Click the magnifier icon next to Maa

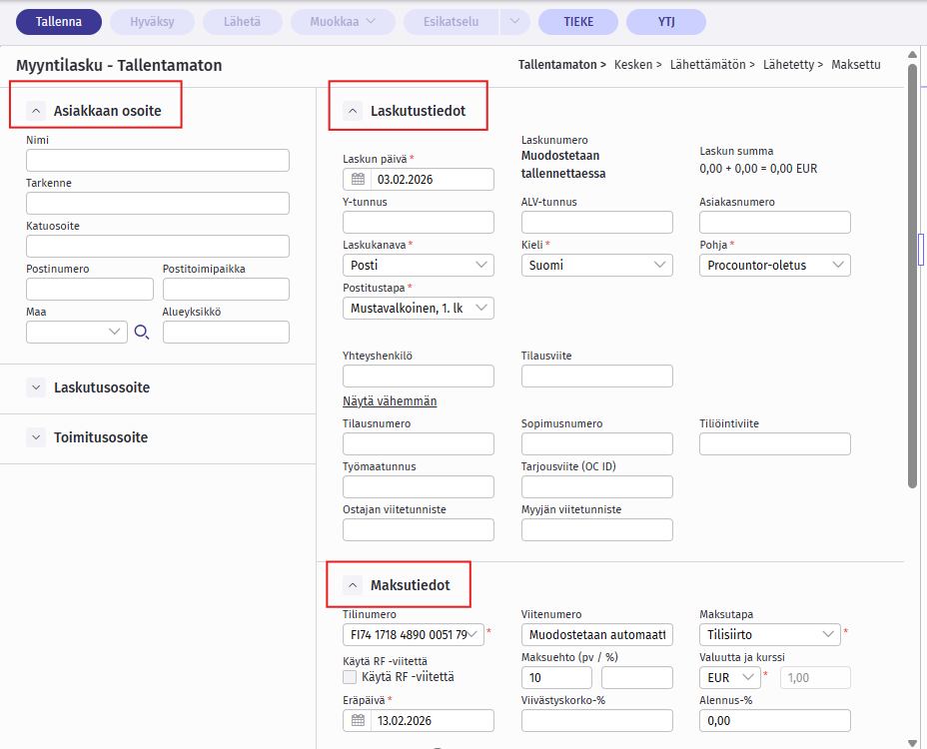[141, 333]
